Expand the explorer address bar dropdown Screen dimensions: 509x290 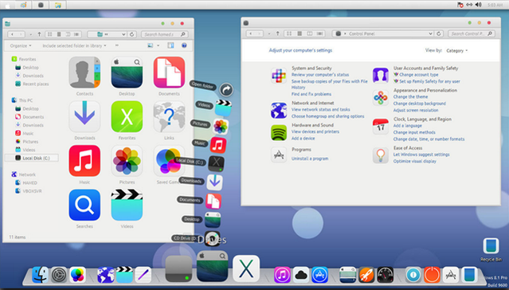pos(123,34)
